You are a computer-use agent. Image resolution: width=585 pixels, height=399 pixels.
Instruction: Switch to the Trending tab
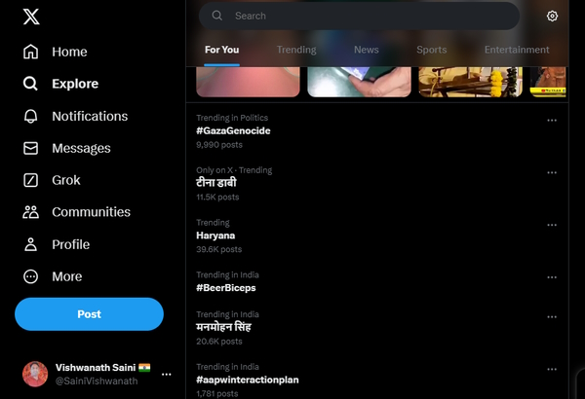pos(295,50)
